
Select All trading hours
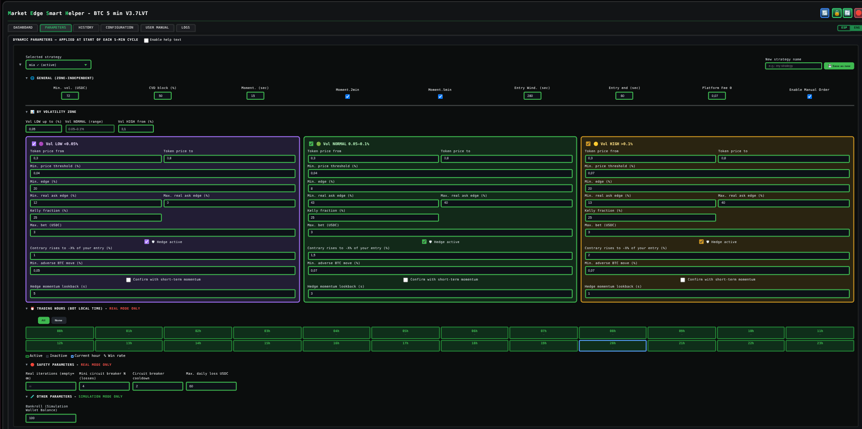44,320
